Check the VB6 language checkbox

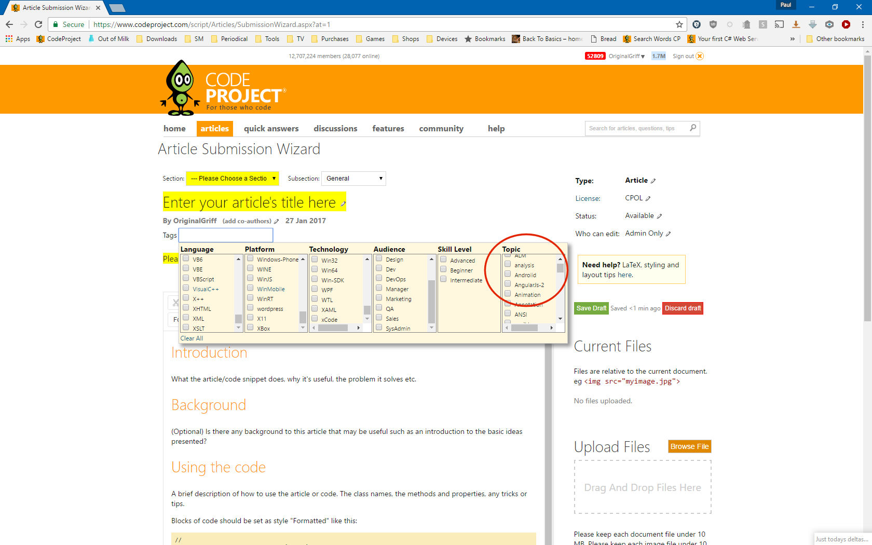click(x=186, y=258)
